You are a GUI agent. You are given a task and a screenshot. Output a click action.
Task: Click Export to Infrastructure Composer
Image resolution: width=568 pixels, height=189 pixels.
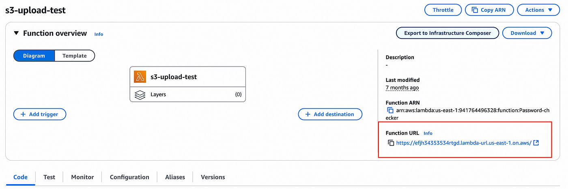[x=448, y=33]
